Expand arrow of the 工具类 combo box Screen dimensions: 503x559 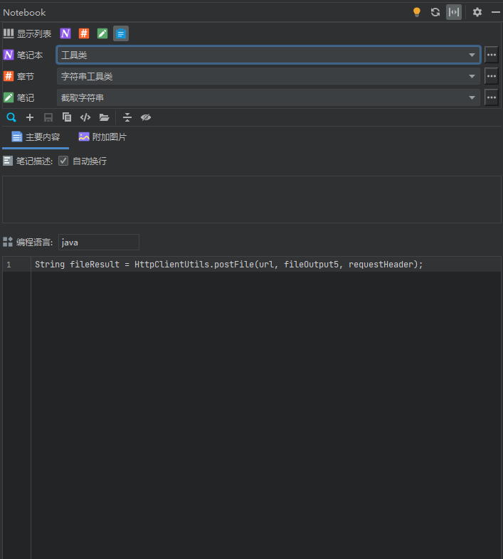tap(472, 55)
